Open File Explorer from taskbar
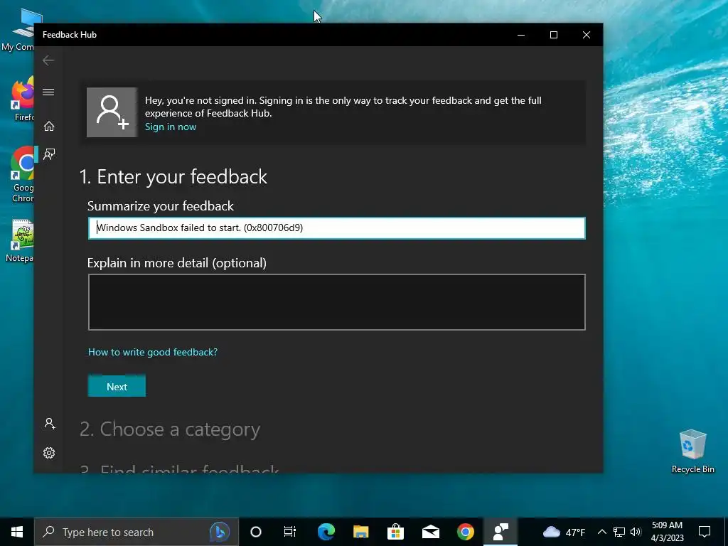The image size is (728, 546). [360, 532]
